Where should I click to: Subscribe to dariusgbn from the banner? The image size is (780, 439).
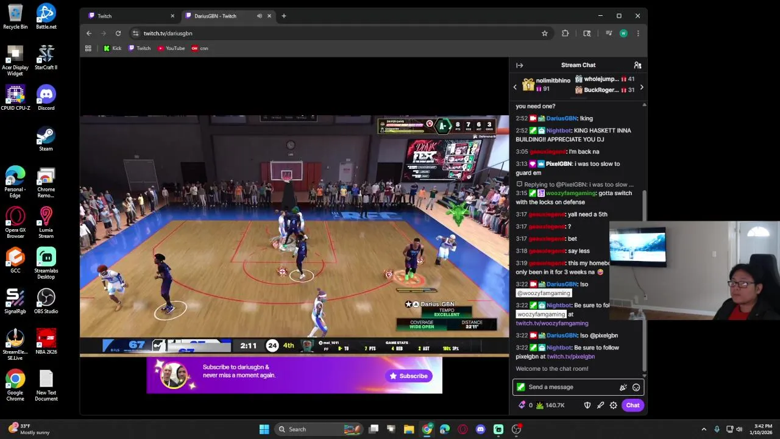click(x=409, y=376)
